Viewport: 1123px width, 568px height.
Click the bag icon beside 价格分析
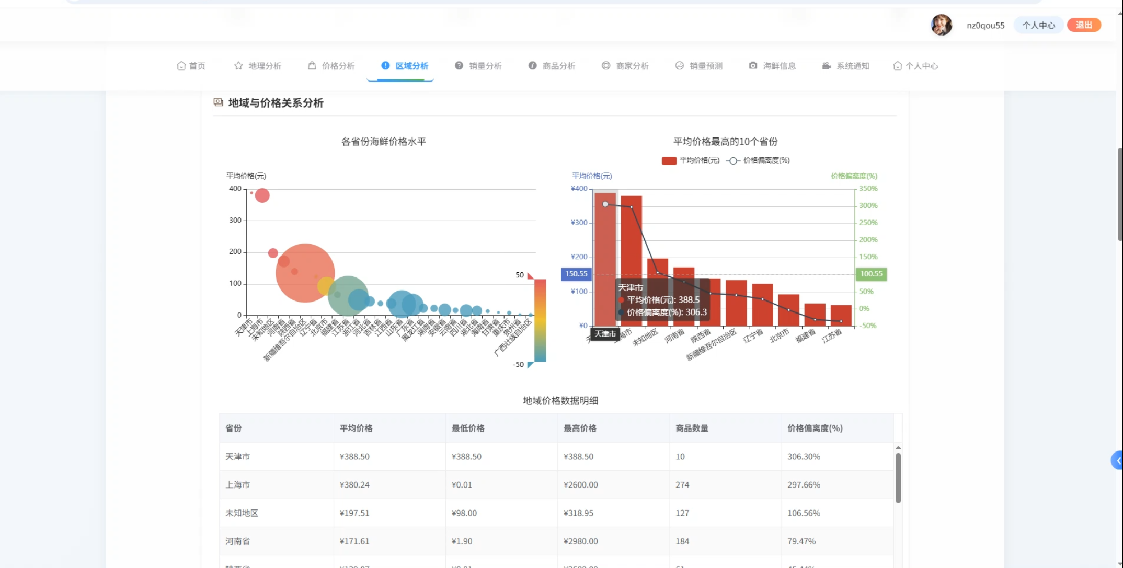pyautogui.click(x=312, y=66)
